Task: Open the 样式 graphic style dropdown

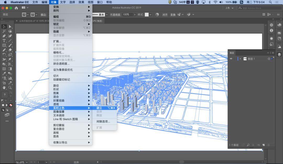Action: click(150, 15)
